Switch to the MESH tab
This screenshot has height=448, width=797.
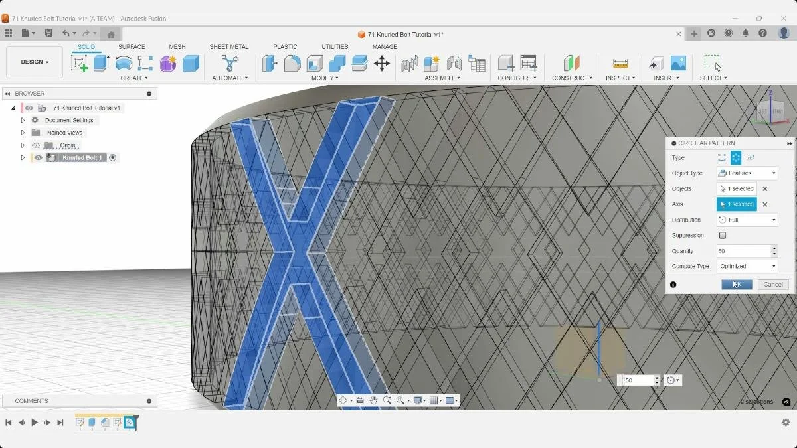[177, 47]
